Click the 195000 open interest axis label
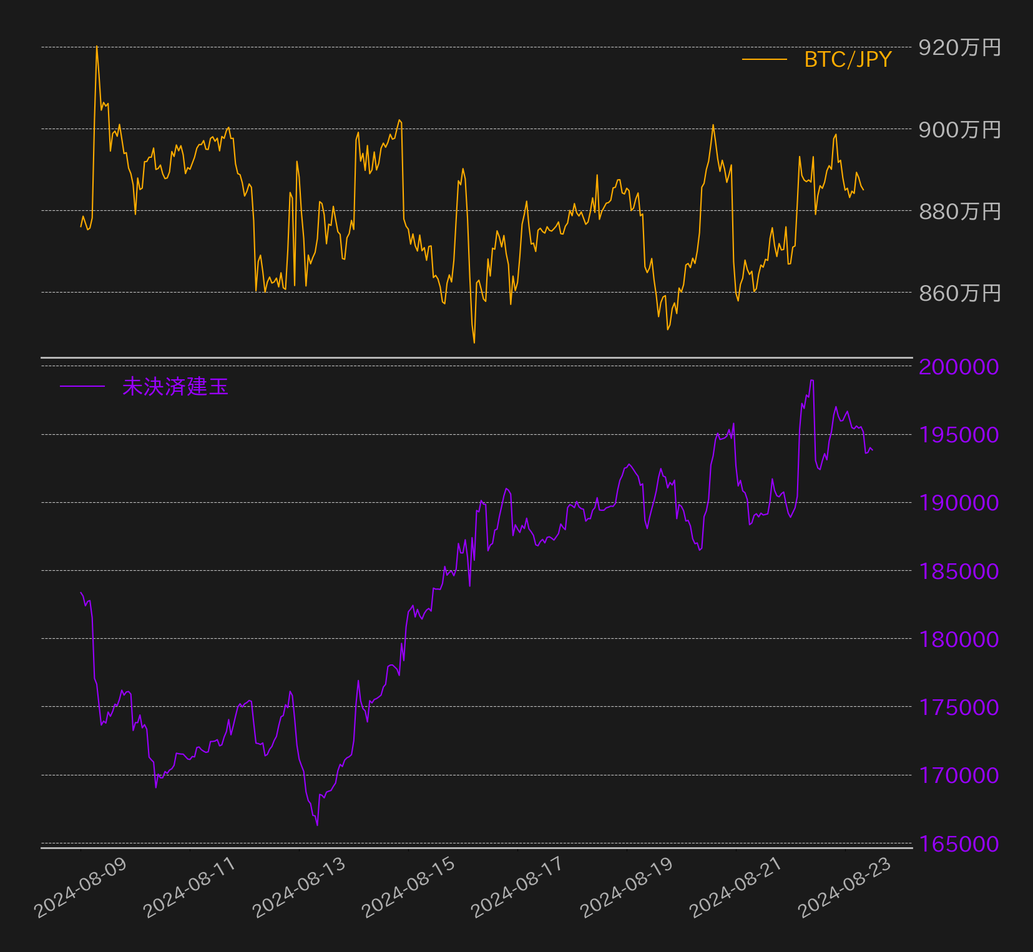Image resolution: width=1033 pixels, height=952 pixels. 959,435
